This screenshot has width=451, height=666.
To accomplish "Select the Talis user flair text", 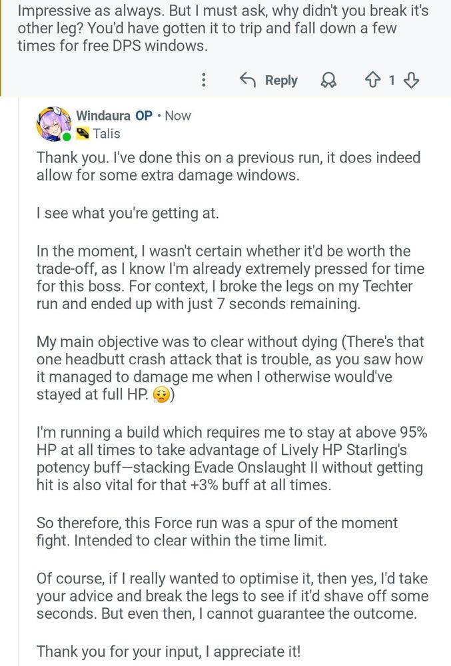I will (107, 133).
